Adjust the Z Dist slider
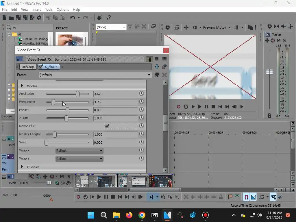This screenshot has height=222, width=296. 66,118
